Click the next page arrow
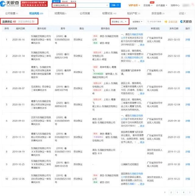 coord(190,192)
